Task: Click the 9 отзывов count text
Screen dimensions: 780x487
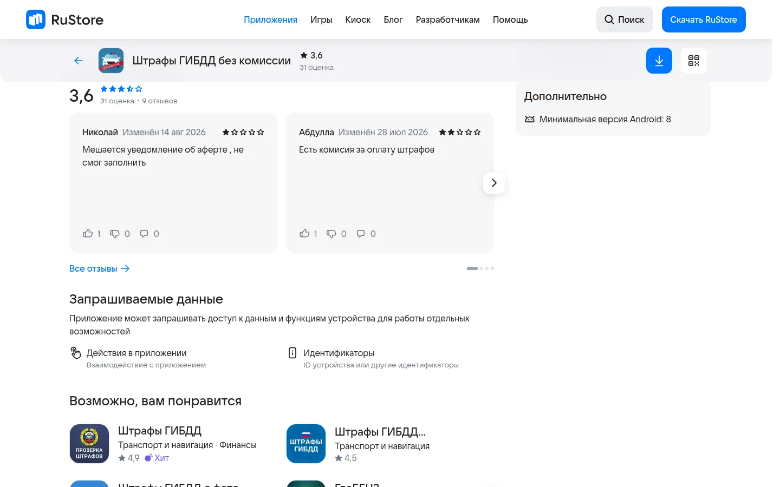Action: [160, 101]
